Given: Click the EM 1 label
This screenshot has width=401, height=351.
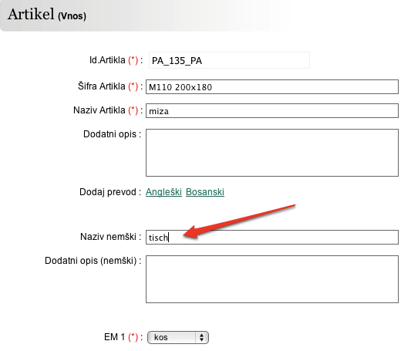Looking at the screenshot, I should click(x=114, y=337).
